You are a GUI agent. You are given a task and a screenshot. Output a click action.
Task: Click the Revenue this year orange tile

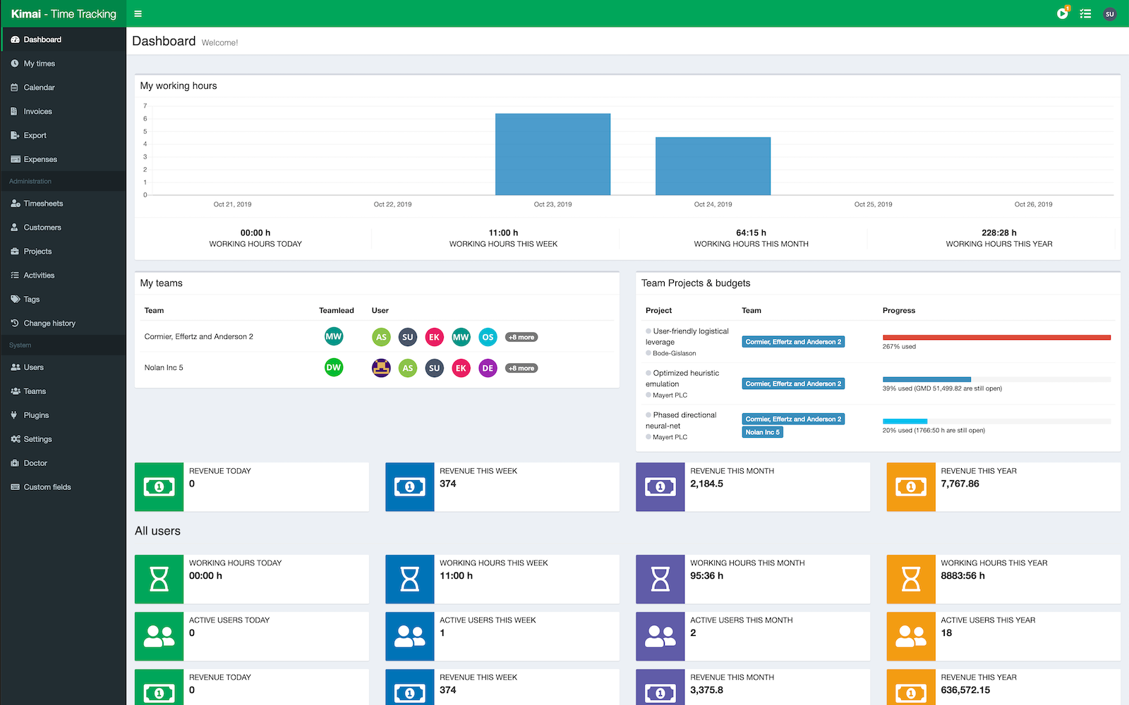pyautogui.click(x=911, y=486)
